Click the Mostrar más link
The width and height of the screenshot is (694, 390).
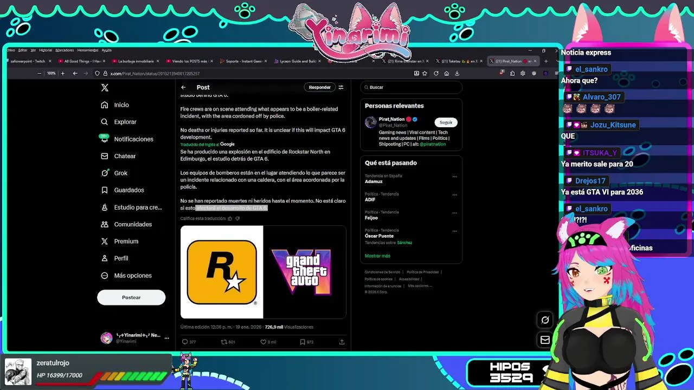[377, 256]
